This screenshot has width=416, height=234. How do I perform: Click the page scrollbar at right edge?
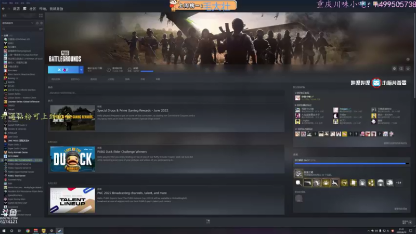tap(414, 56)
